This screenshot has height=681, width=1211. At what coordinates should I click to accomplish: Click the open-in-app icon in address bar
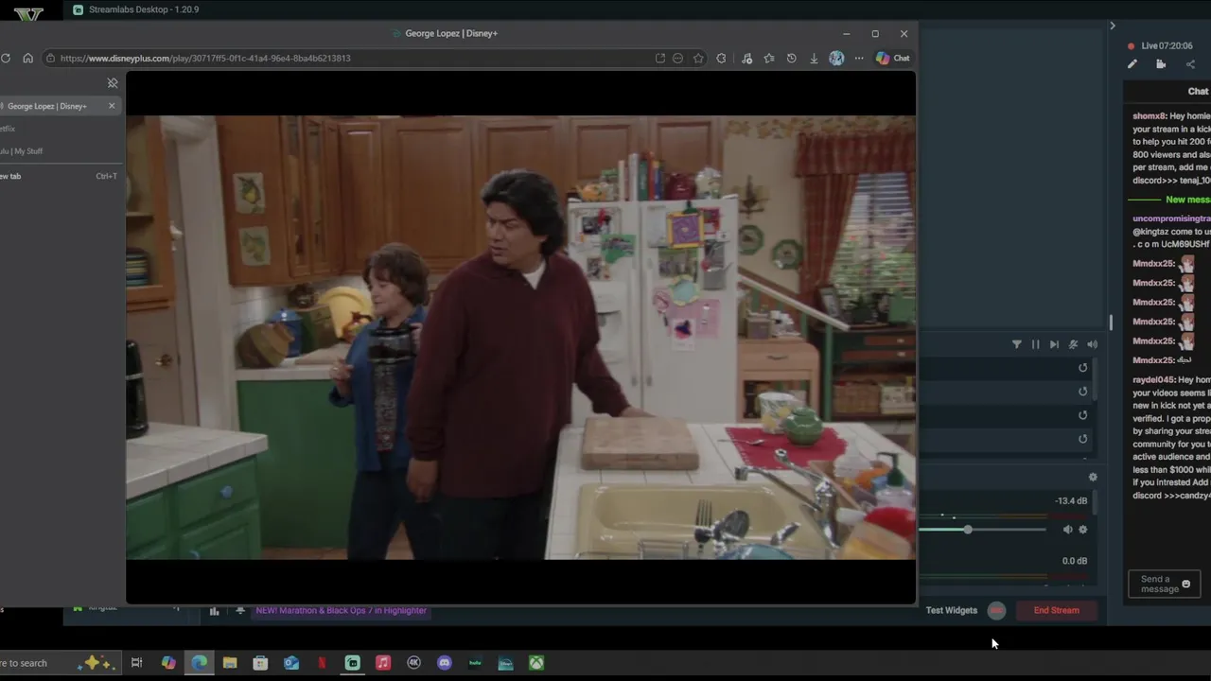[659, 58]
